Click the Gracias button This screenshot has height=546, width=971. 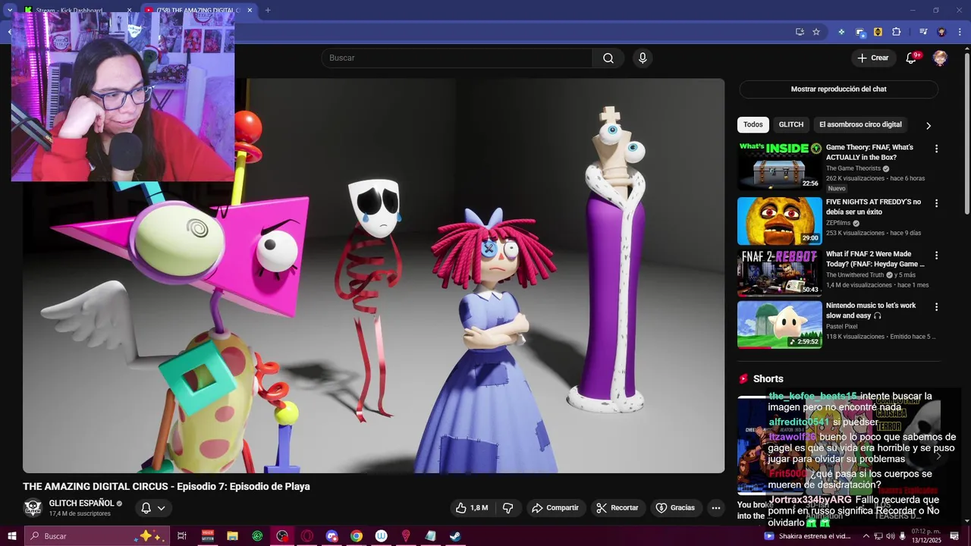pyautogui.click(x=675, y=508)
